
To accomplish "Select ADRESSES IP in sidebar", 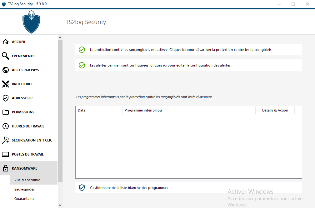I will pos(29,98).
